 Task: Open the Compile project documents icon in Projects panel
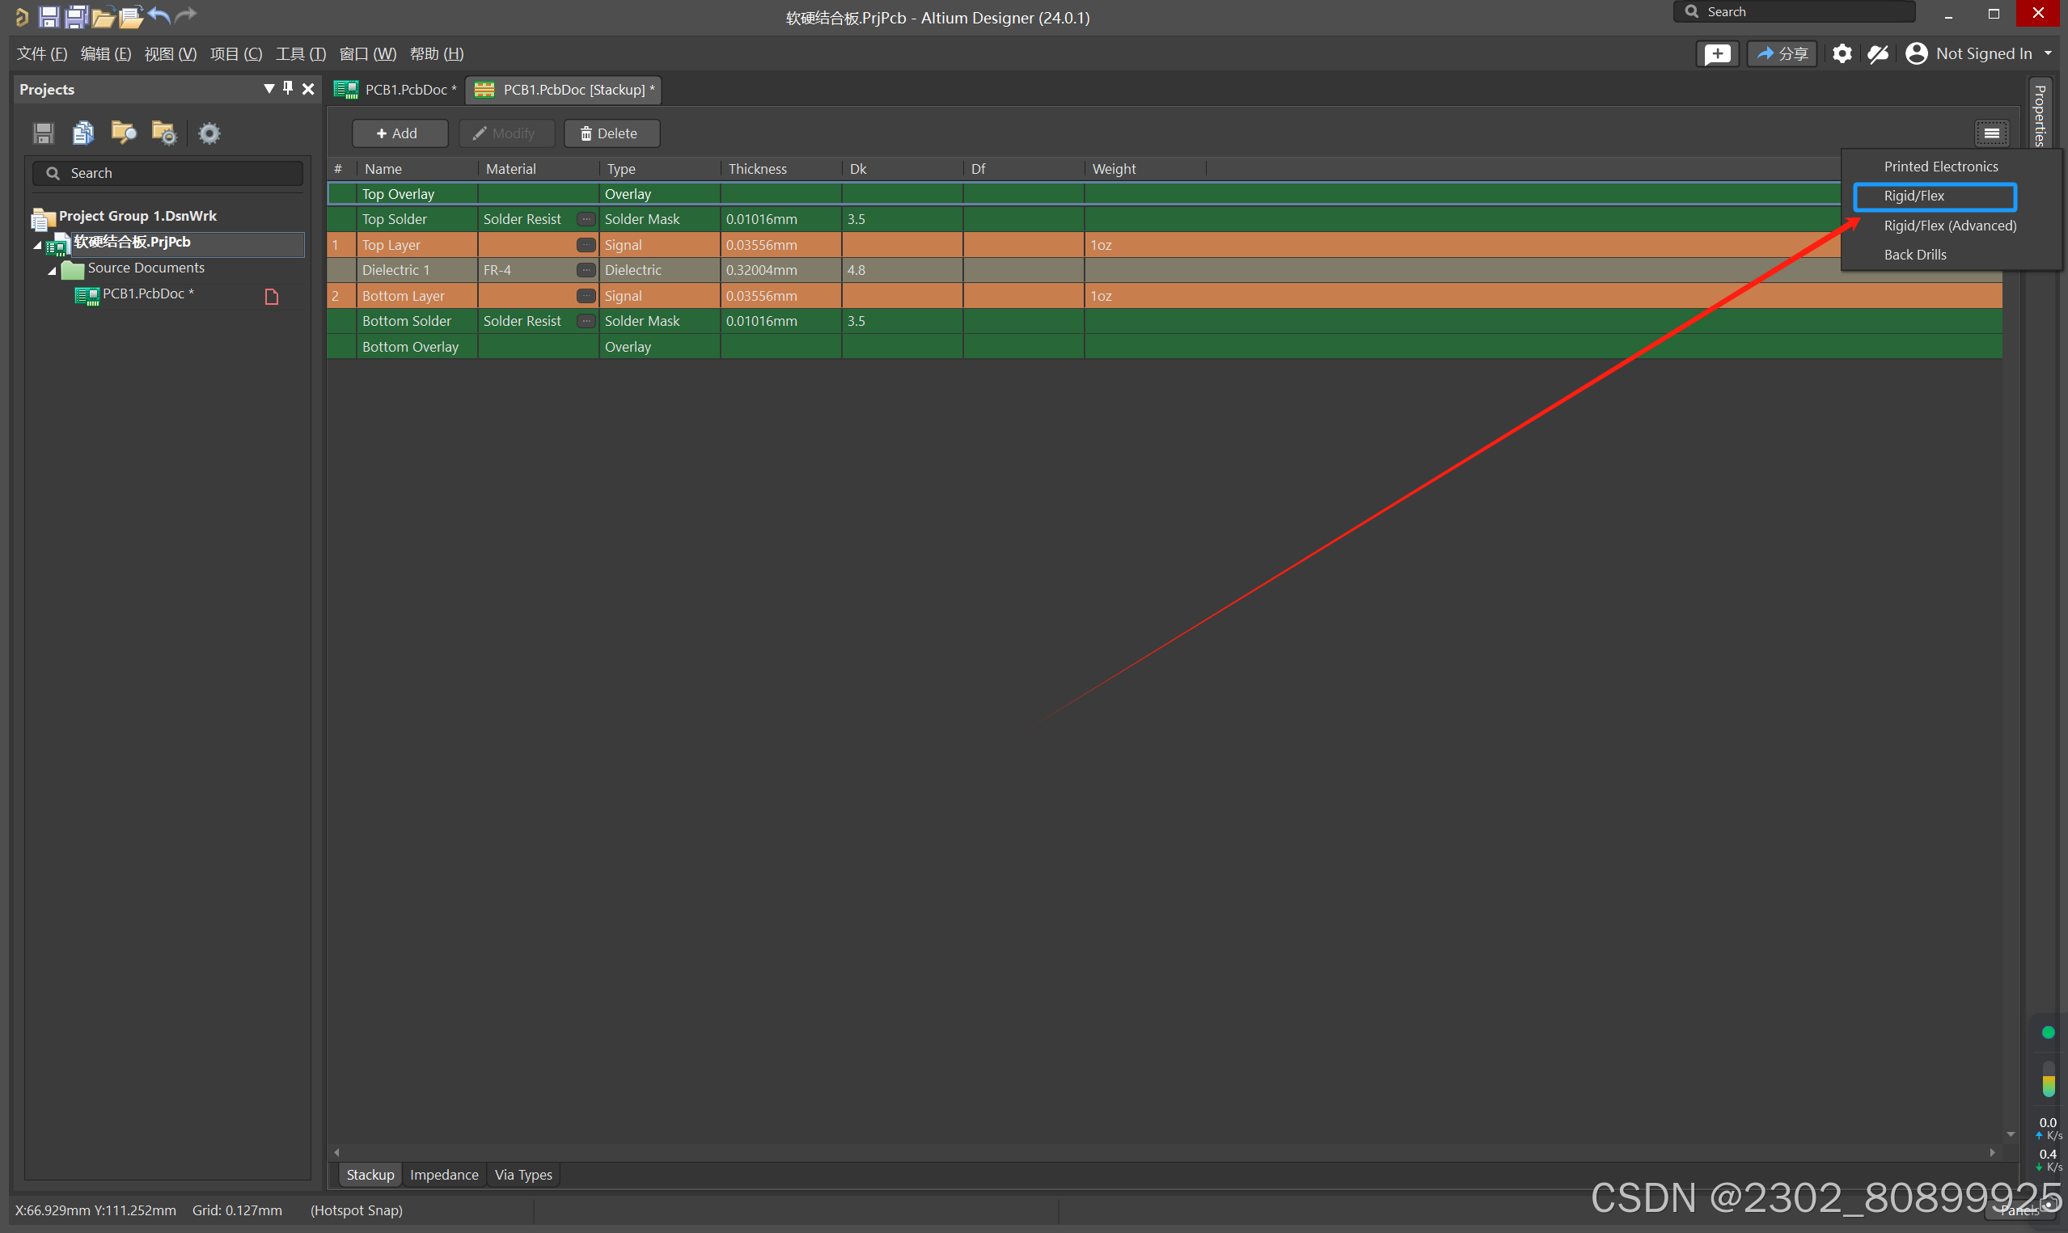tap(83, 133)
